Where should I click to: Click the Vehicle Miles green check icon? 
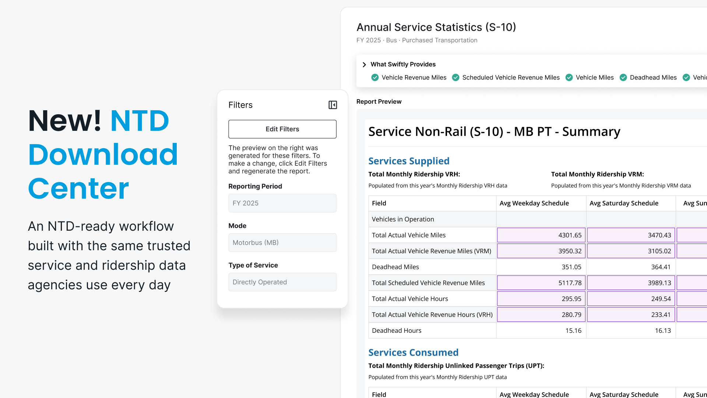(569, 77)
